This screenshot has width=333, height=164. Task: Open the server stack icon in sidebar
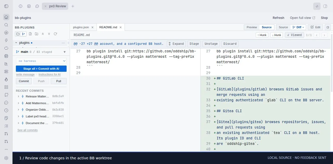coord(6,72)
